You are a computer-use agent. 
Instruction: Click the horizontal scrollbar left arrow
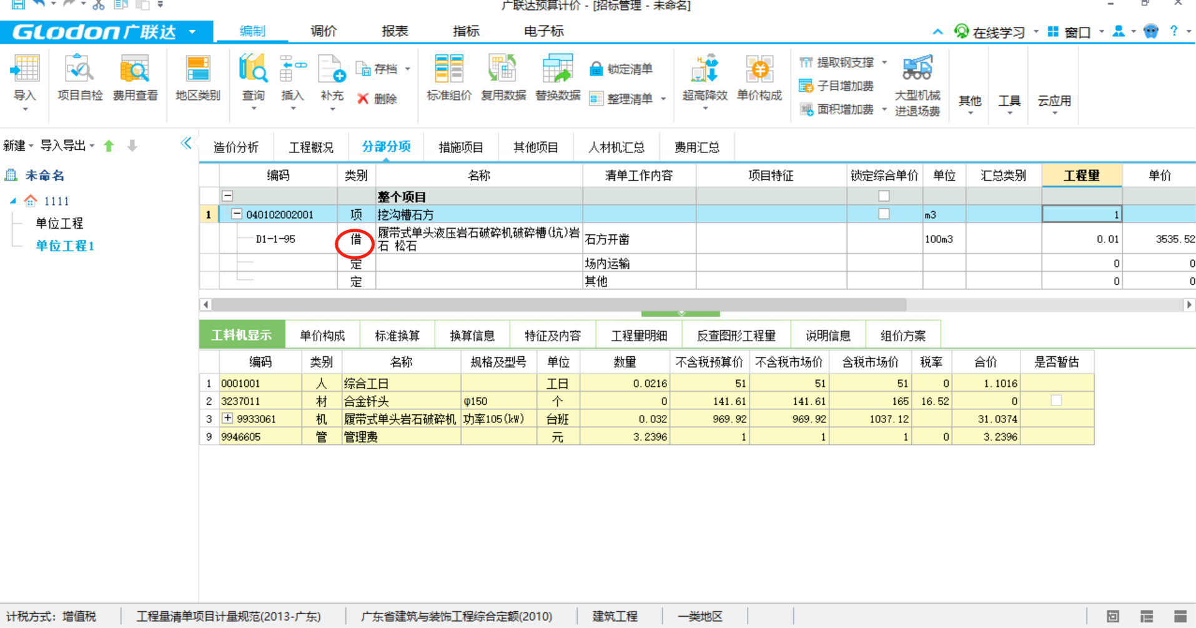pyautogui.click(x=205, y=305)
